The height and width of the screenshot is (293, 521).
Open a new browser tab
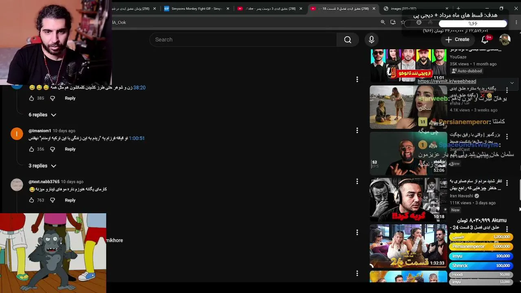tap(458, 9)
